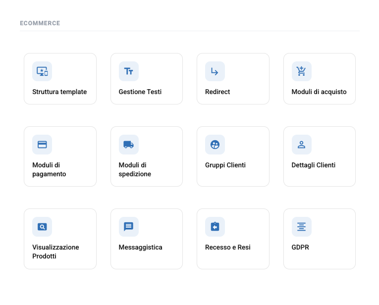Open the Moduli di spedizione label
Viewport: 379px width, 305px height.
(135, 169)
